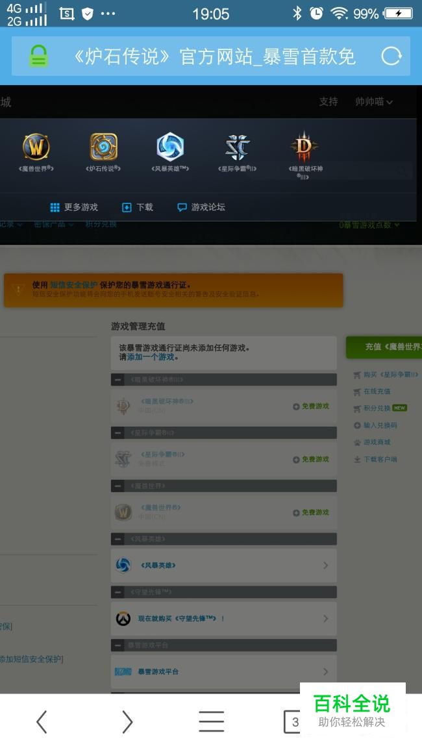
Task: Click chevron arrow on 守望先锋 row
Action: 325,618
